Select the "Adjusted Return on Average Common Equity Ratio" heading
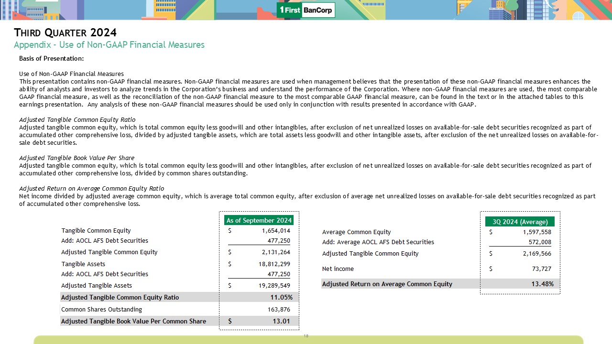Screen dimensions: 612x344 tap(91, 188)
